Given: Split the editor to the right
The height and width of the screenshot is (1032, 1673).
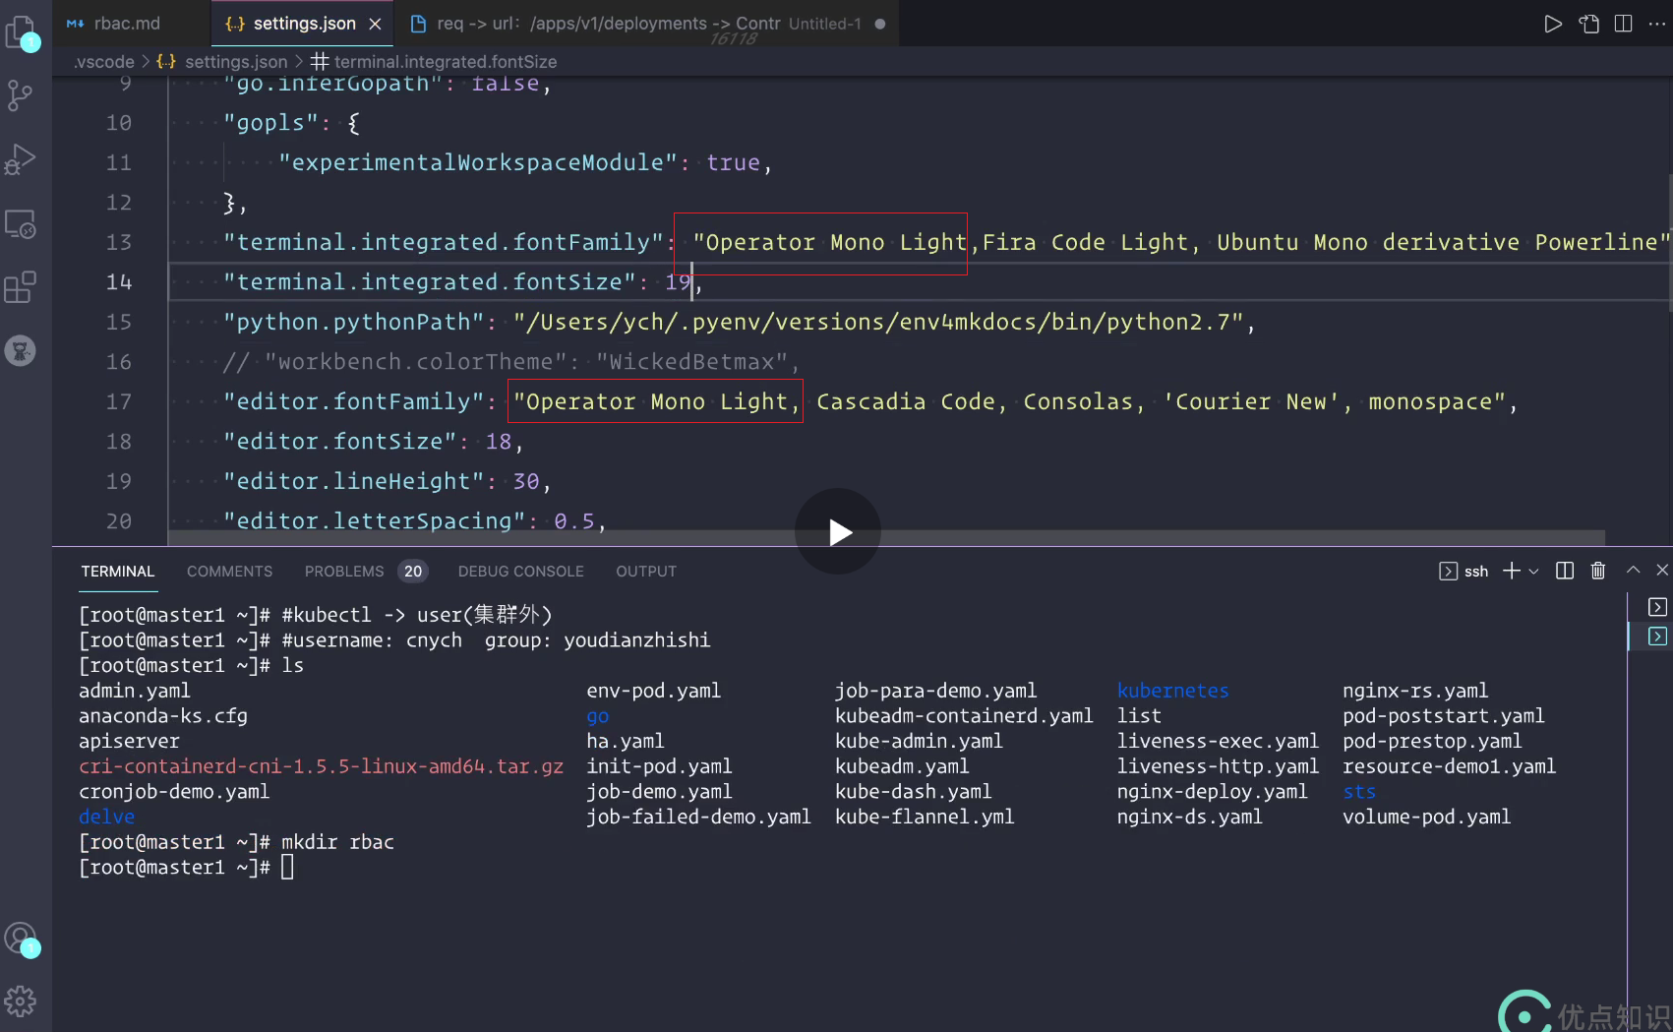Looking at the screenshot, I should 1623,24.
